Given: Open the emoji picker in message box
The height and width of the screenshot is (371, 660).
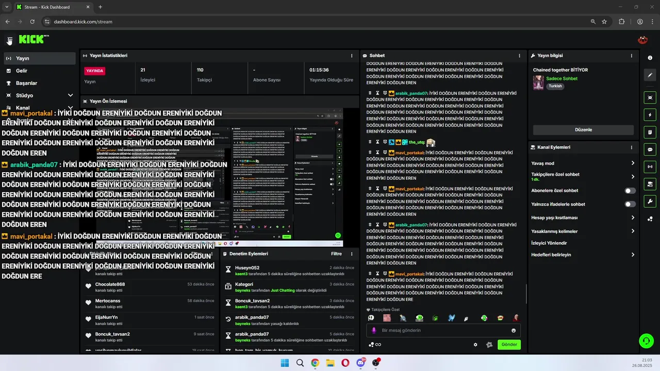Looking at the screenshot, I should click(x=514, y=330).
